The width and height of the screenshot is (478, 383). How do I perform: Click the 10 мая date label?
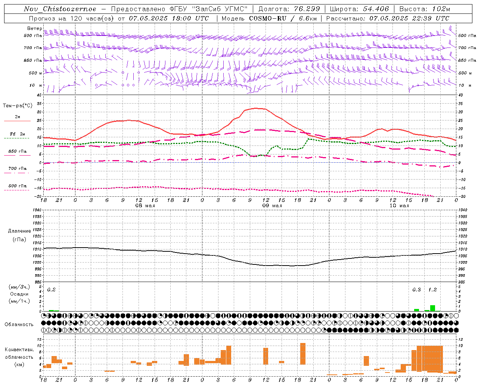coord(399,206)
